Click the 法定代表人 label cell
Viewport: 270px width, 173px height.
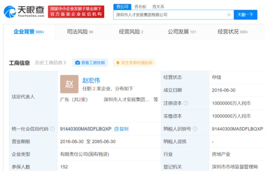tap(33, 97)
